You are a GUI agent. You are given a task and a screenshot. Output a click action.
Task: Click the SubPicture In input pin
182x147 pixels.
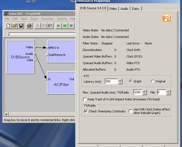pyautogui.click(x=46, y=55)
